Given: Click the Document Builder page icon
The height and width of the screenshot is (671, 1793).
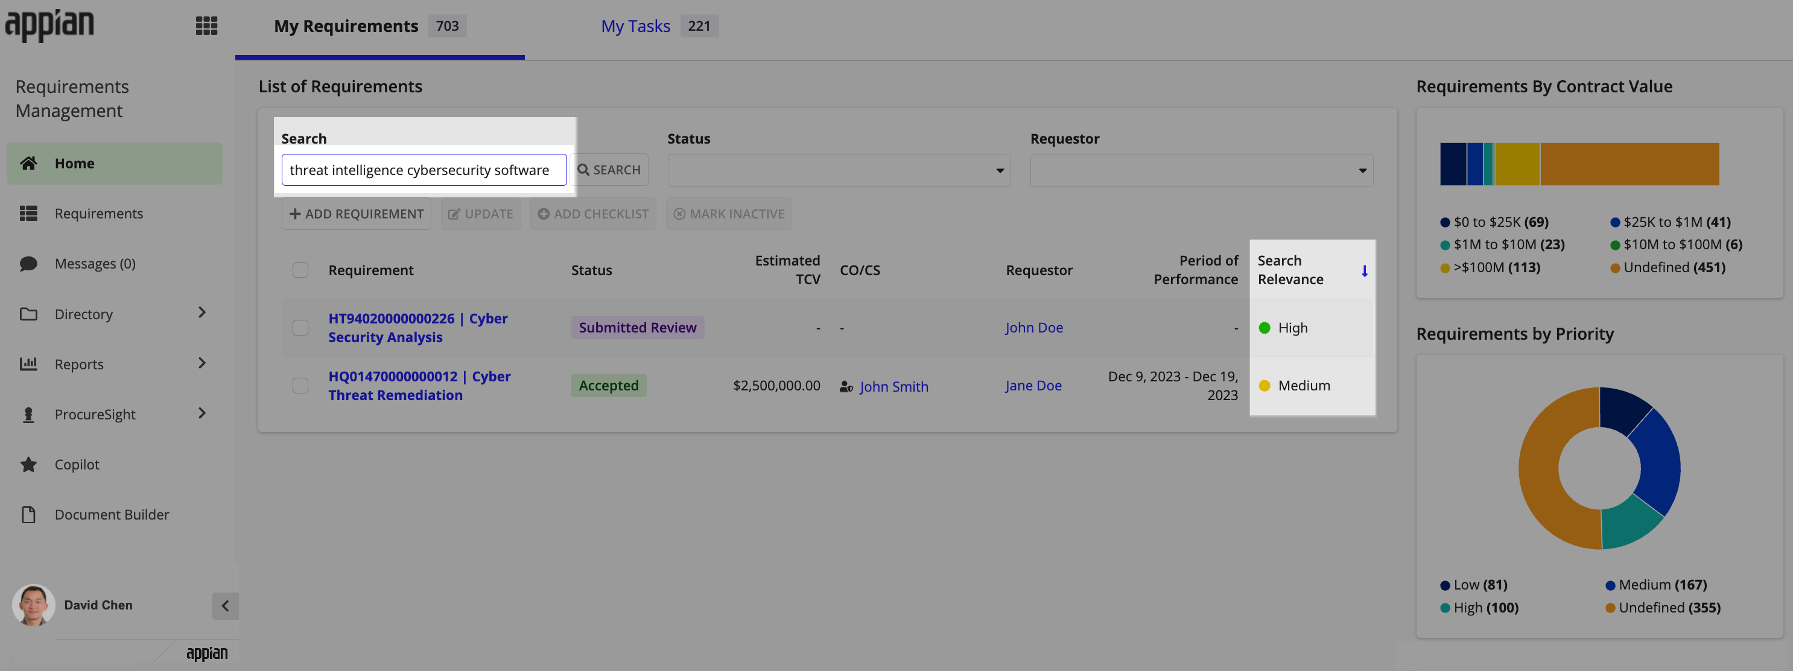Looking at the screenshot, I should pyautogui.click(x=28, y=514).
